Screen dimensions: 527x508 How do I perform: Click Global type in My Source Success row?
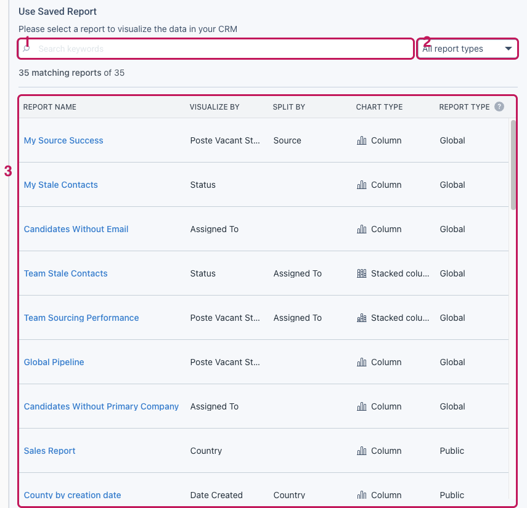click(452, 140)
